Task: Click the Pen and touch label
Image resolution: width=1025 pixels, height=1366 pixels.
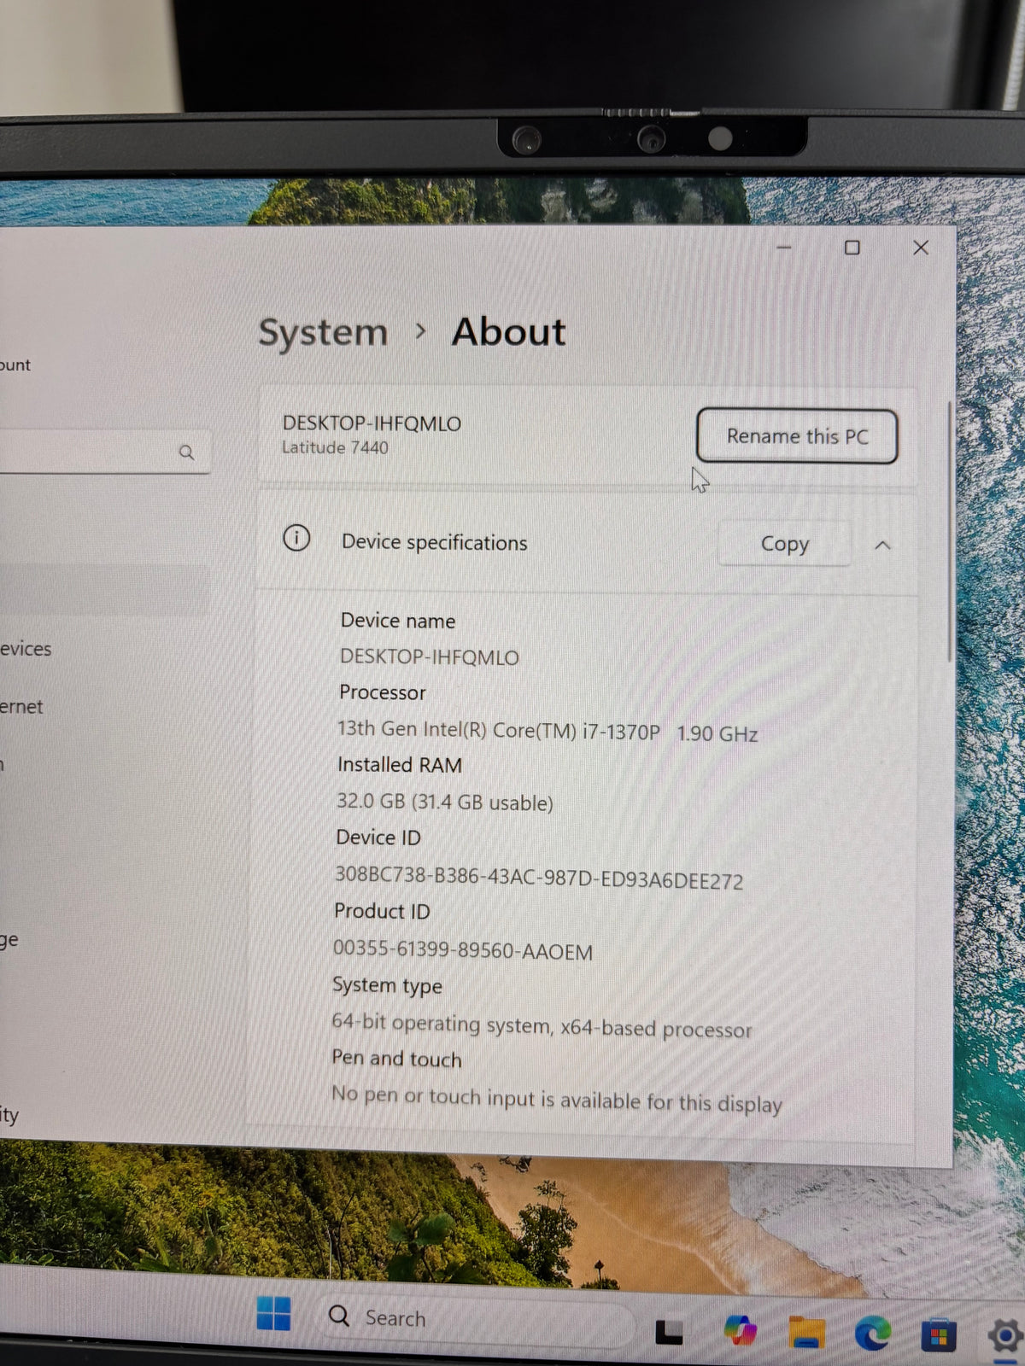Action: (x=396, y=1059)
